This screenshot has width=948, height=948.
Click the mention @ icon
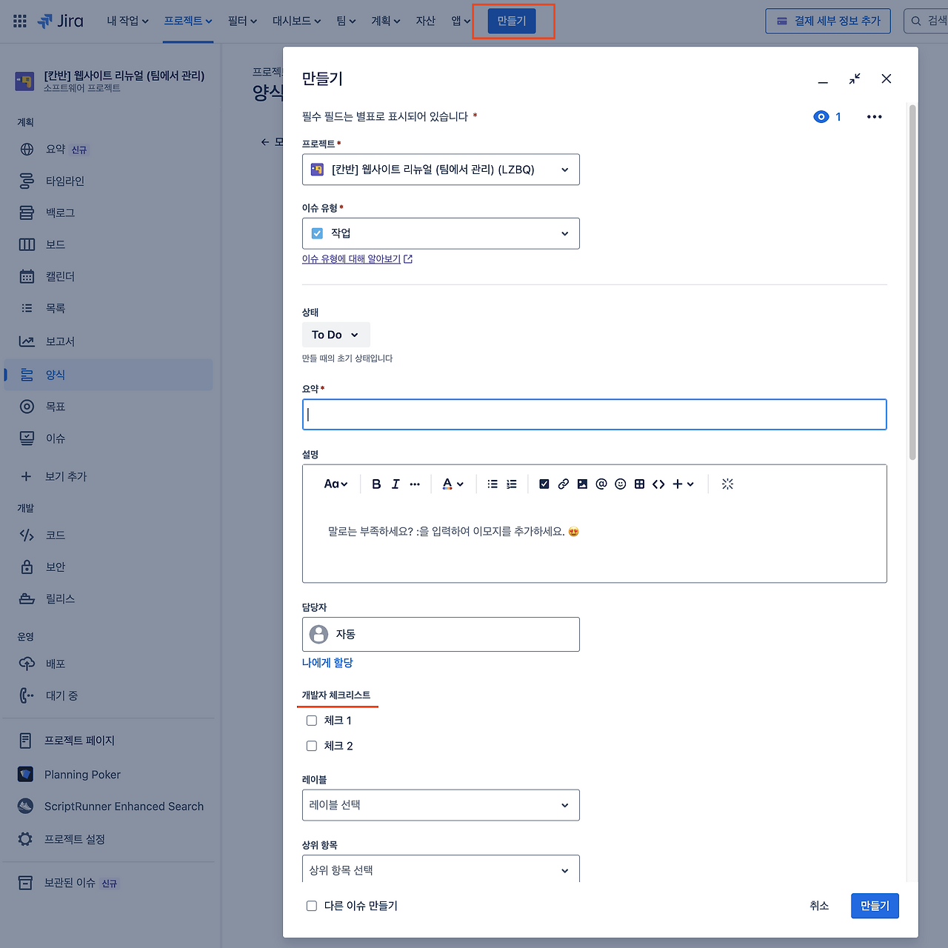click(x=601, y=484)
